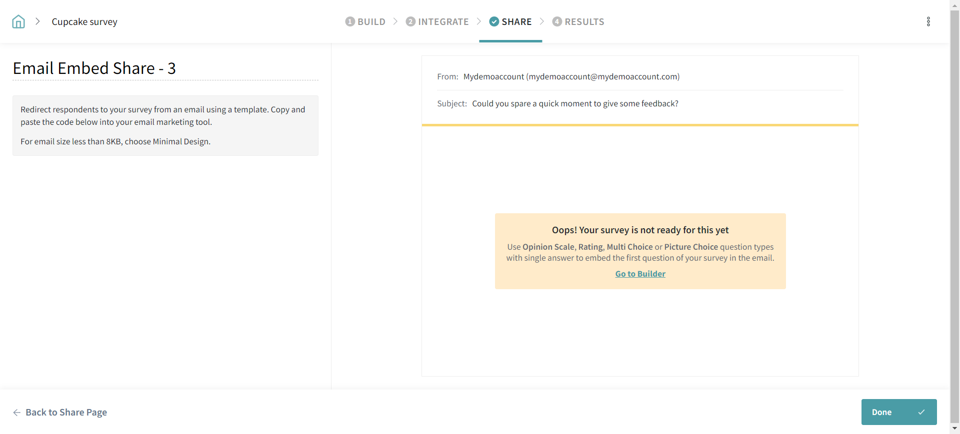This screenshot has height=434, width=960.
Task: Click the scrollbar down arrow
Action: pos(954,429)
